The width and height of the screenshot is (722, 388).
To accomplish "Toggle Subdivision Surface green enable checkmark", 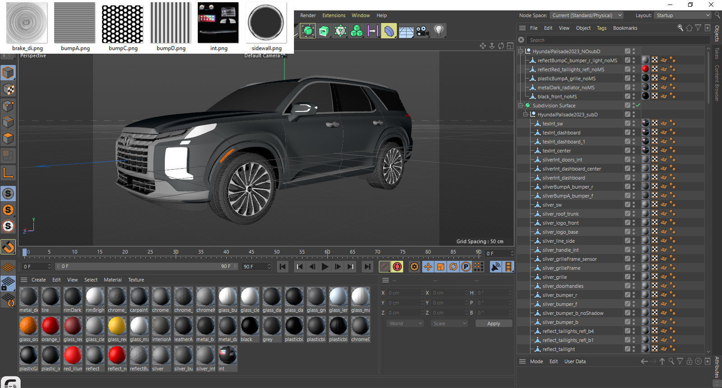I will coord(638,105).
